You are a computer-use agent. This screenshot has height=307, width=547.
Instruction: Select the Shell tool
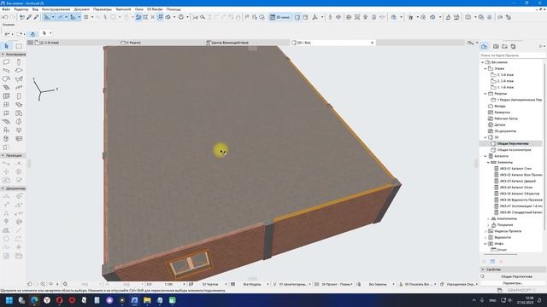pyautogui.click(x=19, y=79)
